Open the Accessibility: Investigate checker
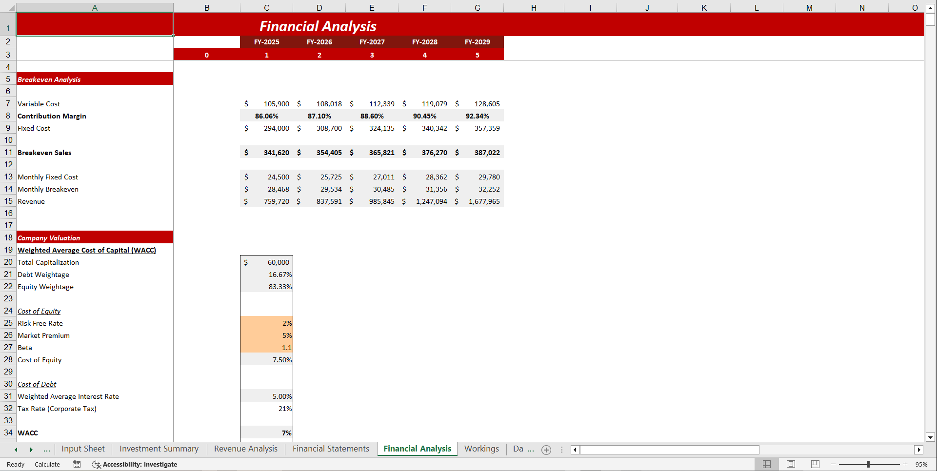The width and height of the screenshot is (937, 471). (135, 464)
